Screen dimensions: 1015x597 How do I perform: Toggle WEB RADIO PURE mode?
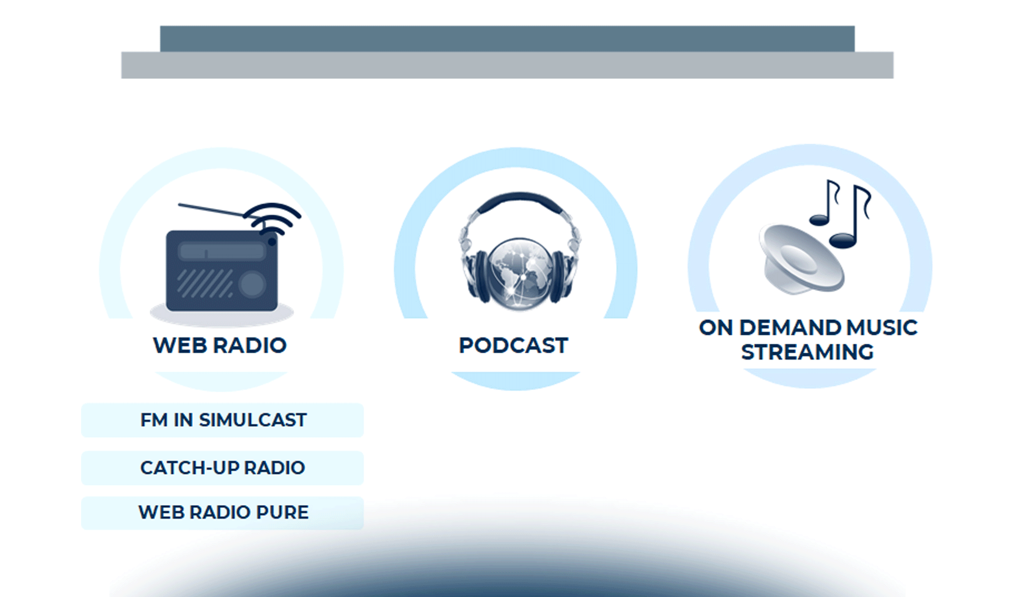tap(223, 511)
